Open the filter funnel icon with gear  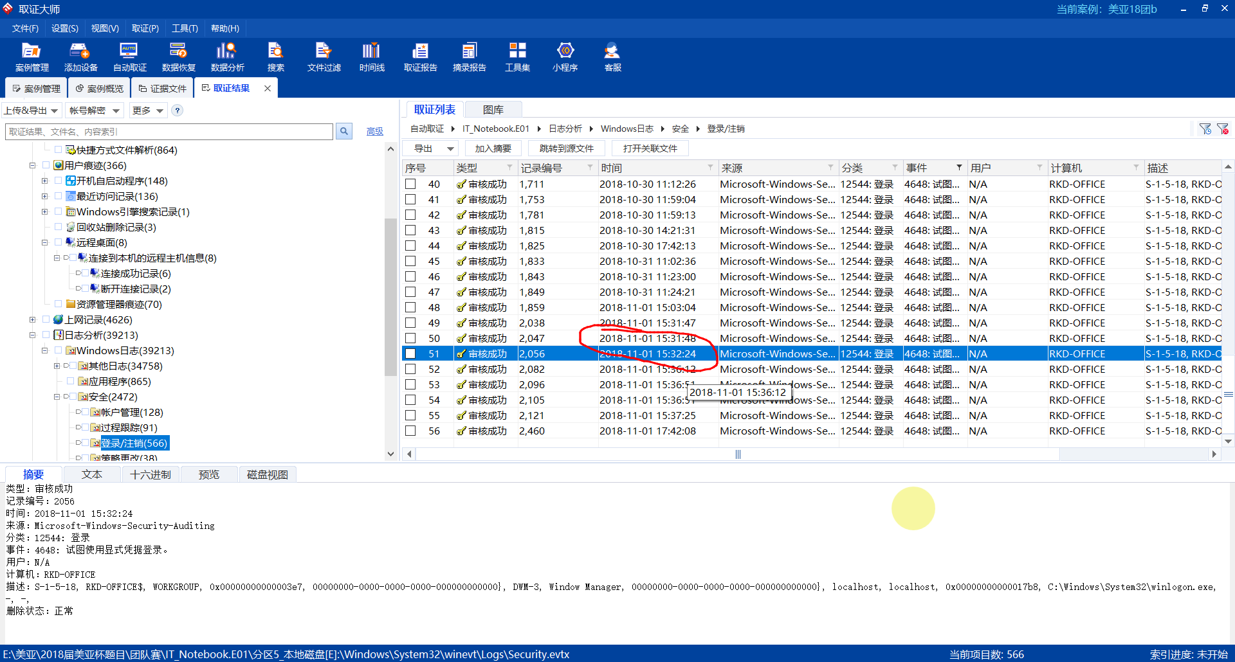1205,129
